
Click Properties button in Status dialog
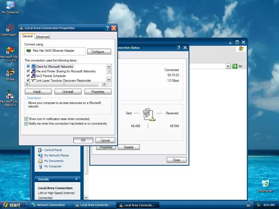[106, 147]
